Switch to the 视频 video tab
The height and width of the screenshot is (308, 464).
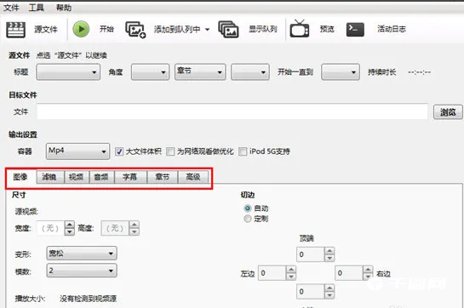[77, 177]
